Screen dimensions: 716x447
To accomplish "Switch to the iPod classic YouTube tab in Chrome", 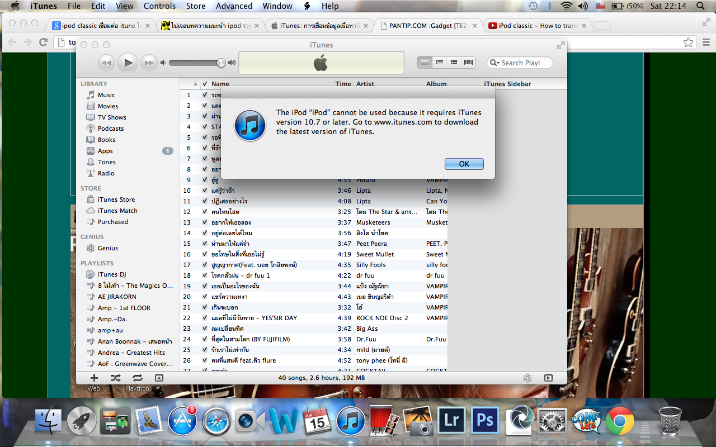I will pos(537,26).
